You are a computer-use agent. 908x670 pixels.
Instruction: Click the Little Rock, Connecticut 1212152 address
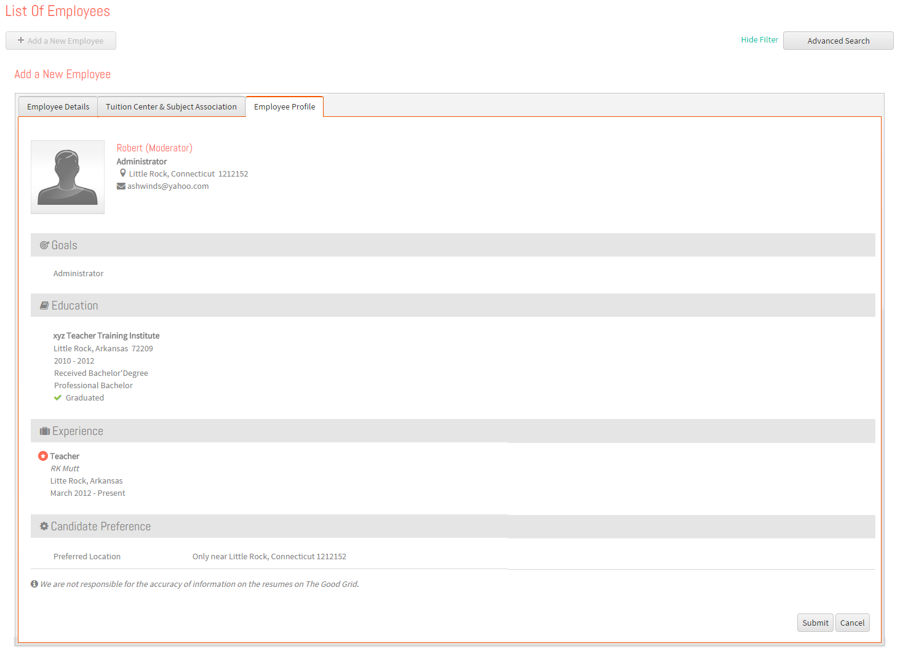(x=188, y=174)
